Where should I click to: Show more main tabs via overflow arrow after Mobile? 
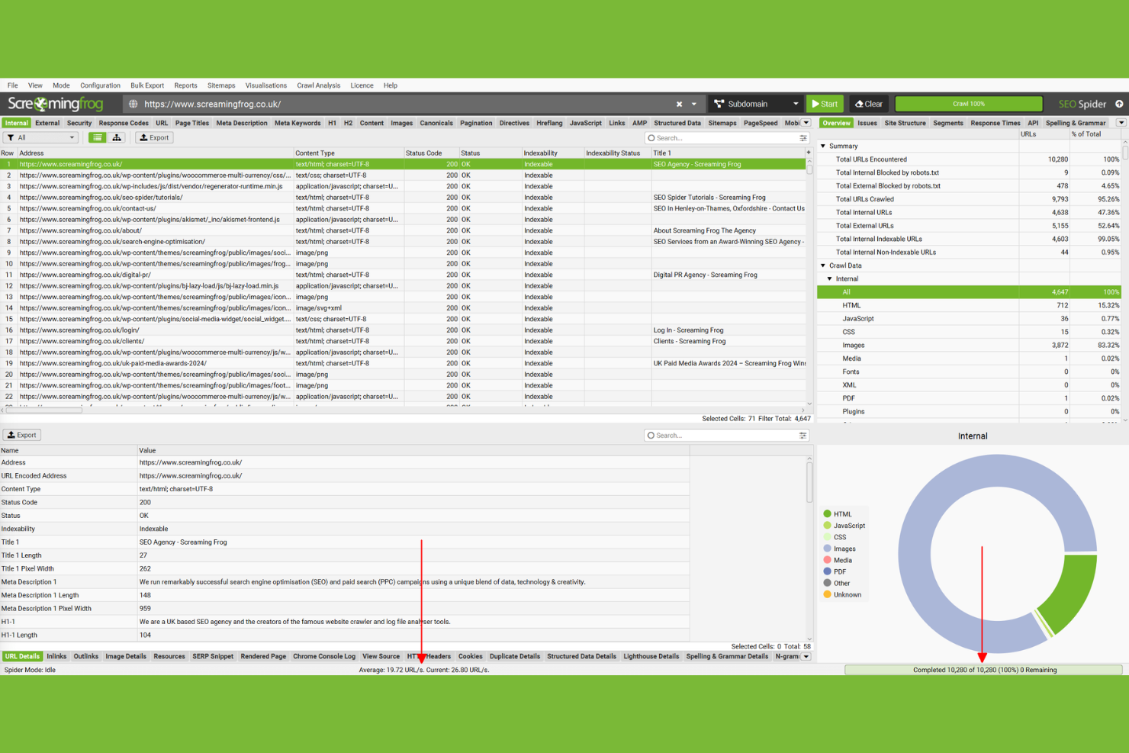coord(806,123)
